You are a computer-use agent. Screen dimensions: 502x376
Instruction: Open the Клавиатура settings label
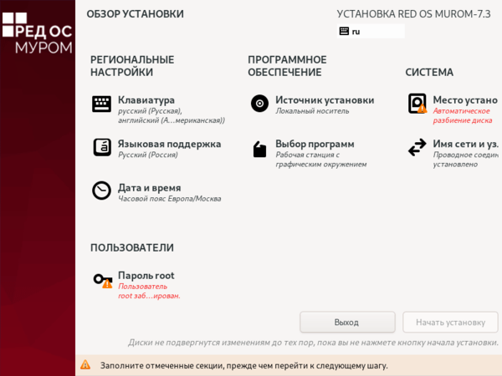pyautogui.click(x=146, y=99)
